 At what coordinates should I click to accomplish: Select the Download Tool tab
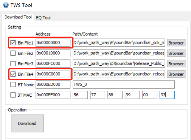tap(18, 17)
